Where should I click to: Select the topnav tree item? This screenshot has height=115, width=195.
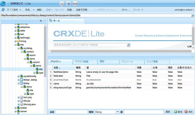tap(23, 111)
